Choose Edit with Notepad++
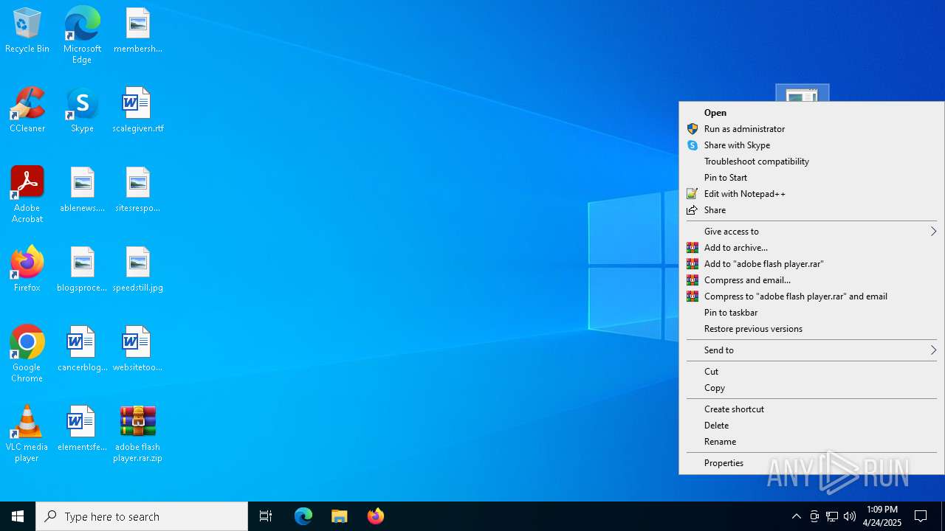This screenshot has width=945, height=531. [811, 194]
